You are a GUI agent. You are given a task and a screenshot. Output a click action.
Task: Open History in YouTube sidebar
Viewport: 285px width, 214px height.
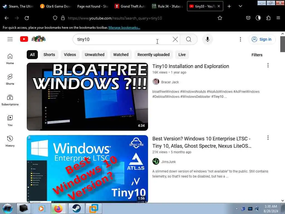[x=10, y=141]
